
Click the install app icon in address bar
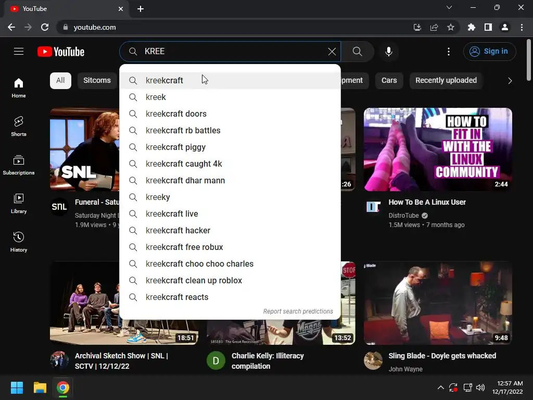coord(417,27)
